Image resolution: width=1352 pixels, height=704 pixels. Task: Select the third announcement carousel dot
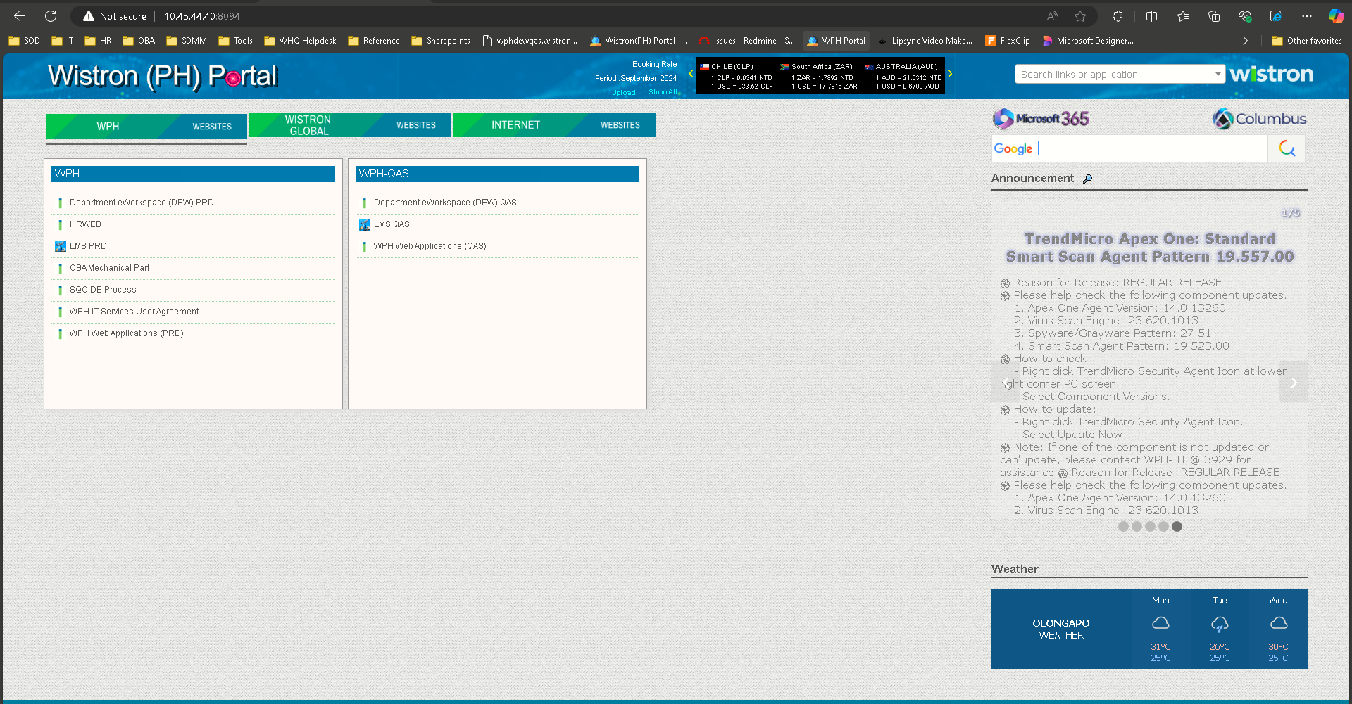(x=1150, y=526)
